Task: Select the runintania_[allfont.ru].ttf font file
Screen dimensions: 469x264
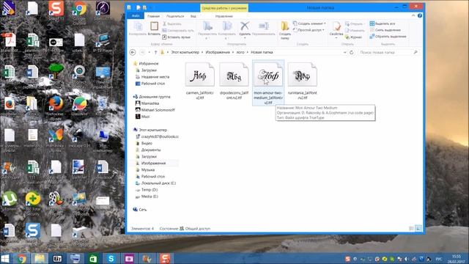Action: click(x=302, y=81)
